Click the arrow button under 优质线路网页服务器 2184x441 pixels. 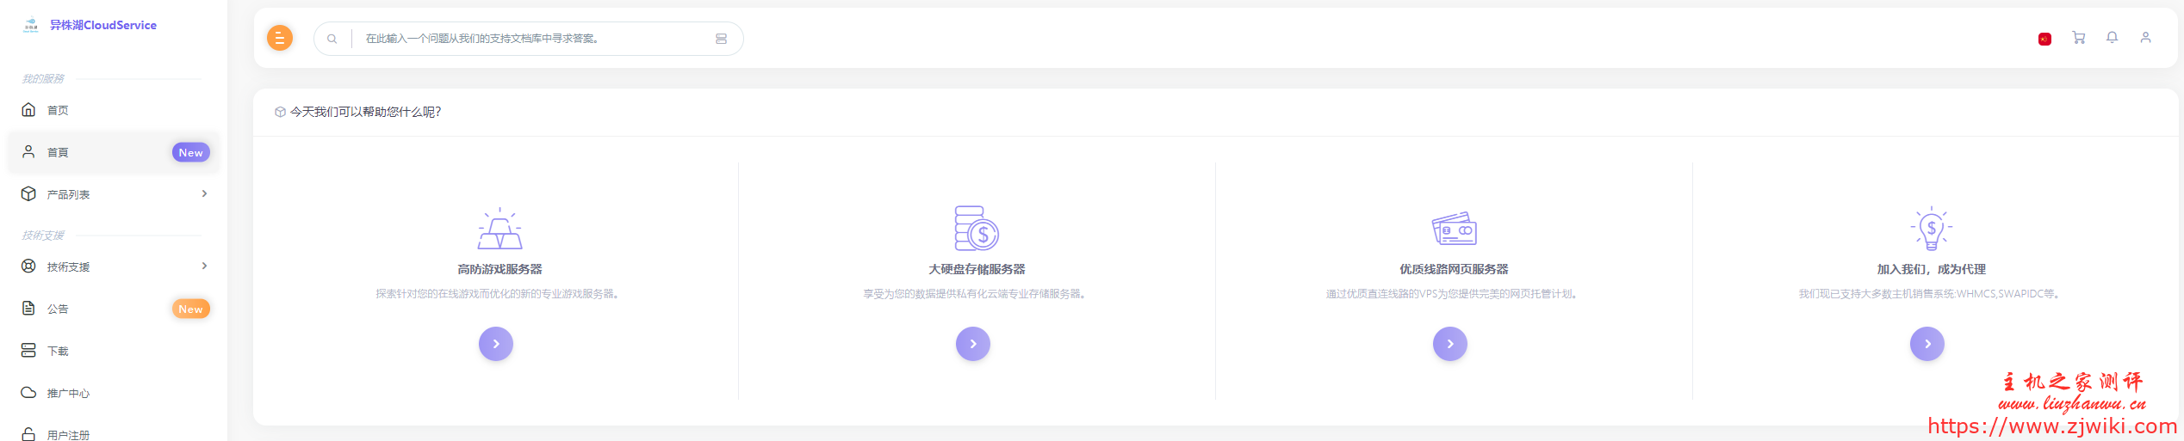1450,344
